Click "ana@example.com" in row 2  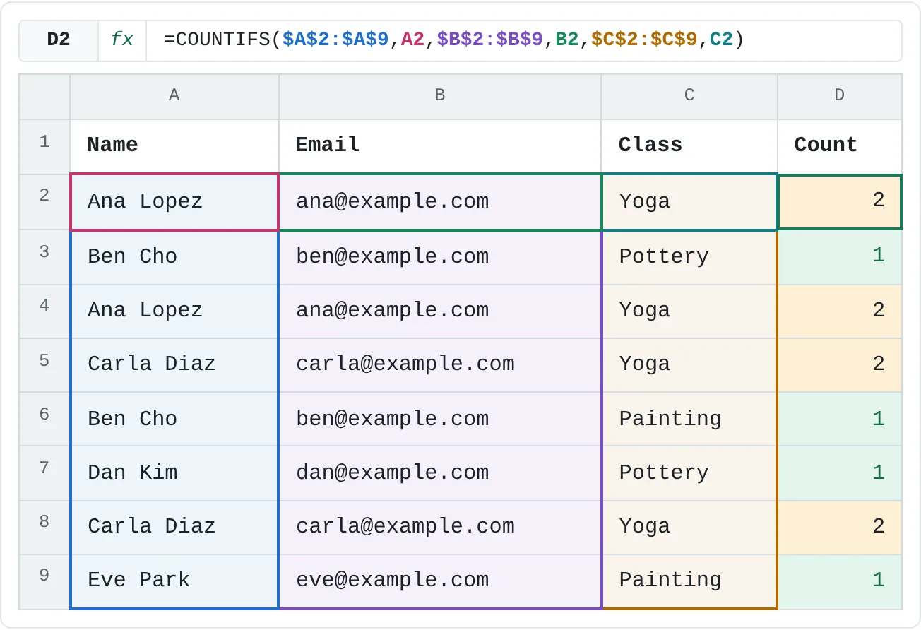coord(440,202)
